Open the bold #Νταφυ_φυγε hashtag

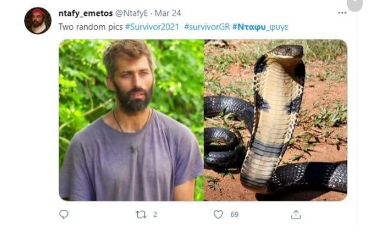(x=260, y=26)
